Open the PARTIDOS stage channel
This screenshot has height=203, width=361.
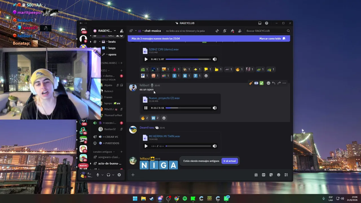coord(109,143)
